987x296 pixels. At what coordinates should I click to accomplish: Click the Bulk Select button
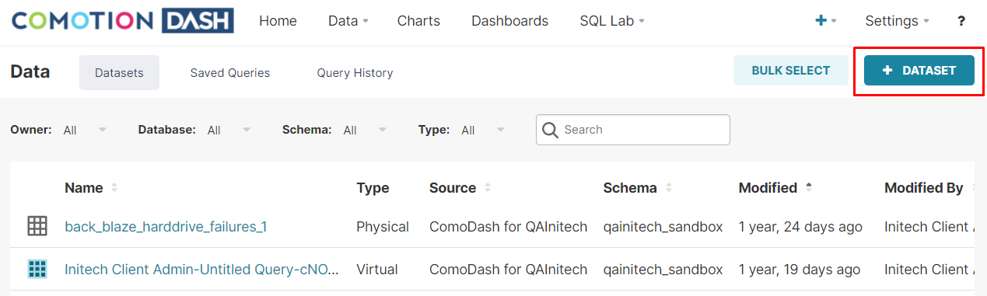(791, 70)
